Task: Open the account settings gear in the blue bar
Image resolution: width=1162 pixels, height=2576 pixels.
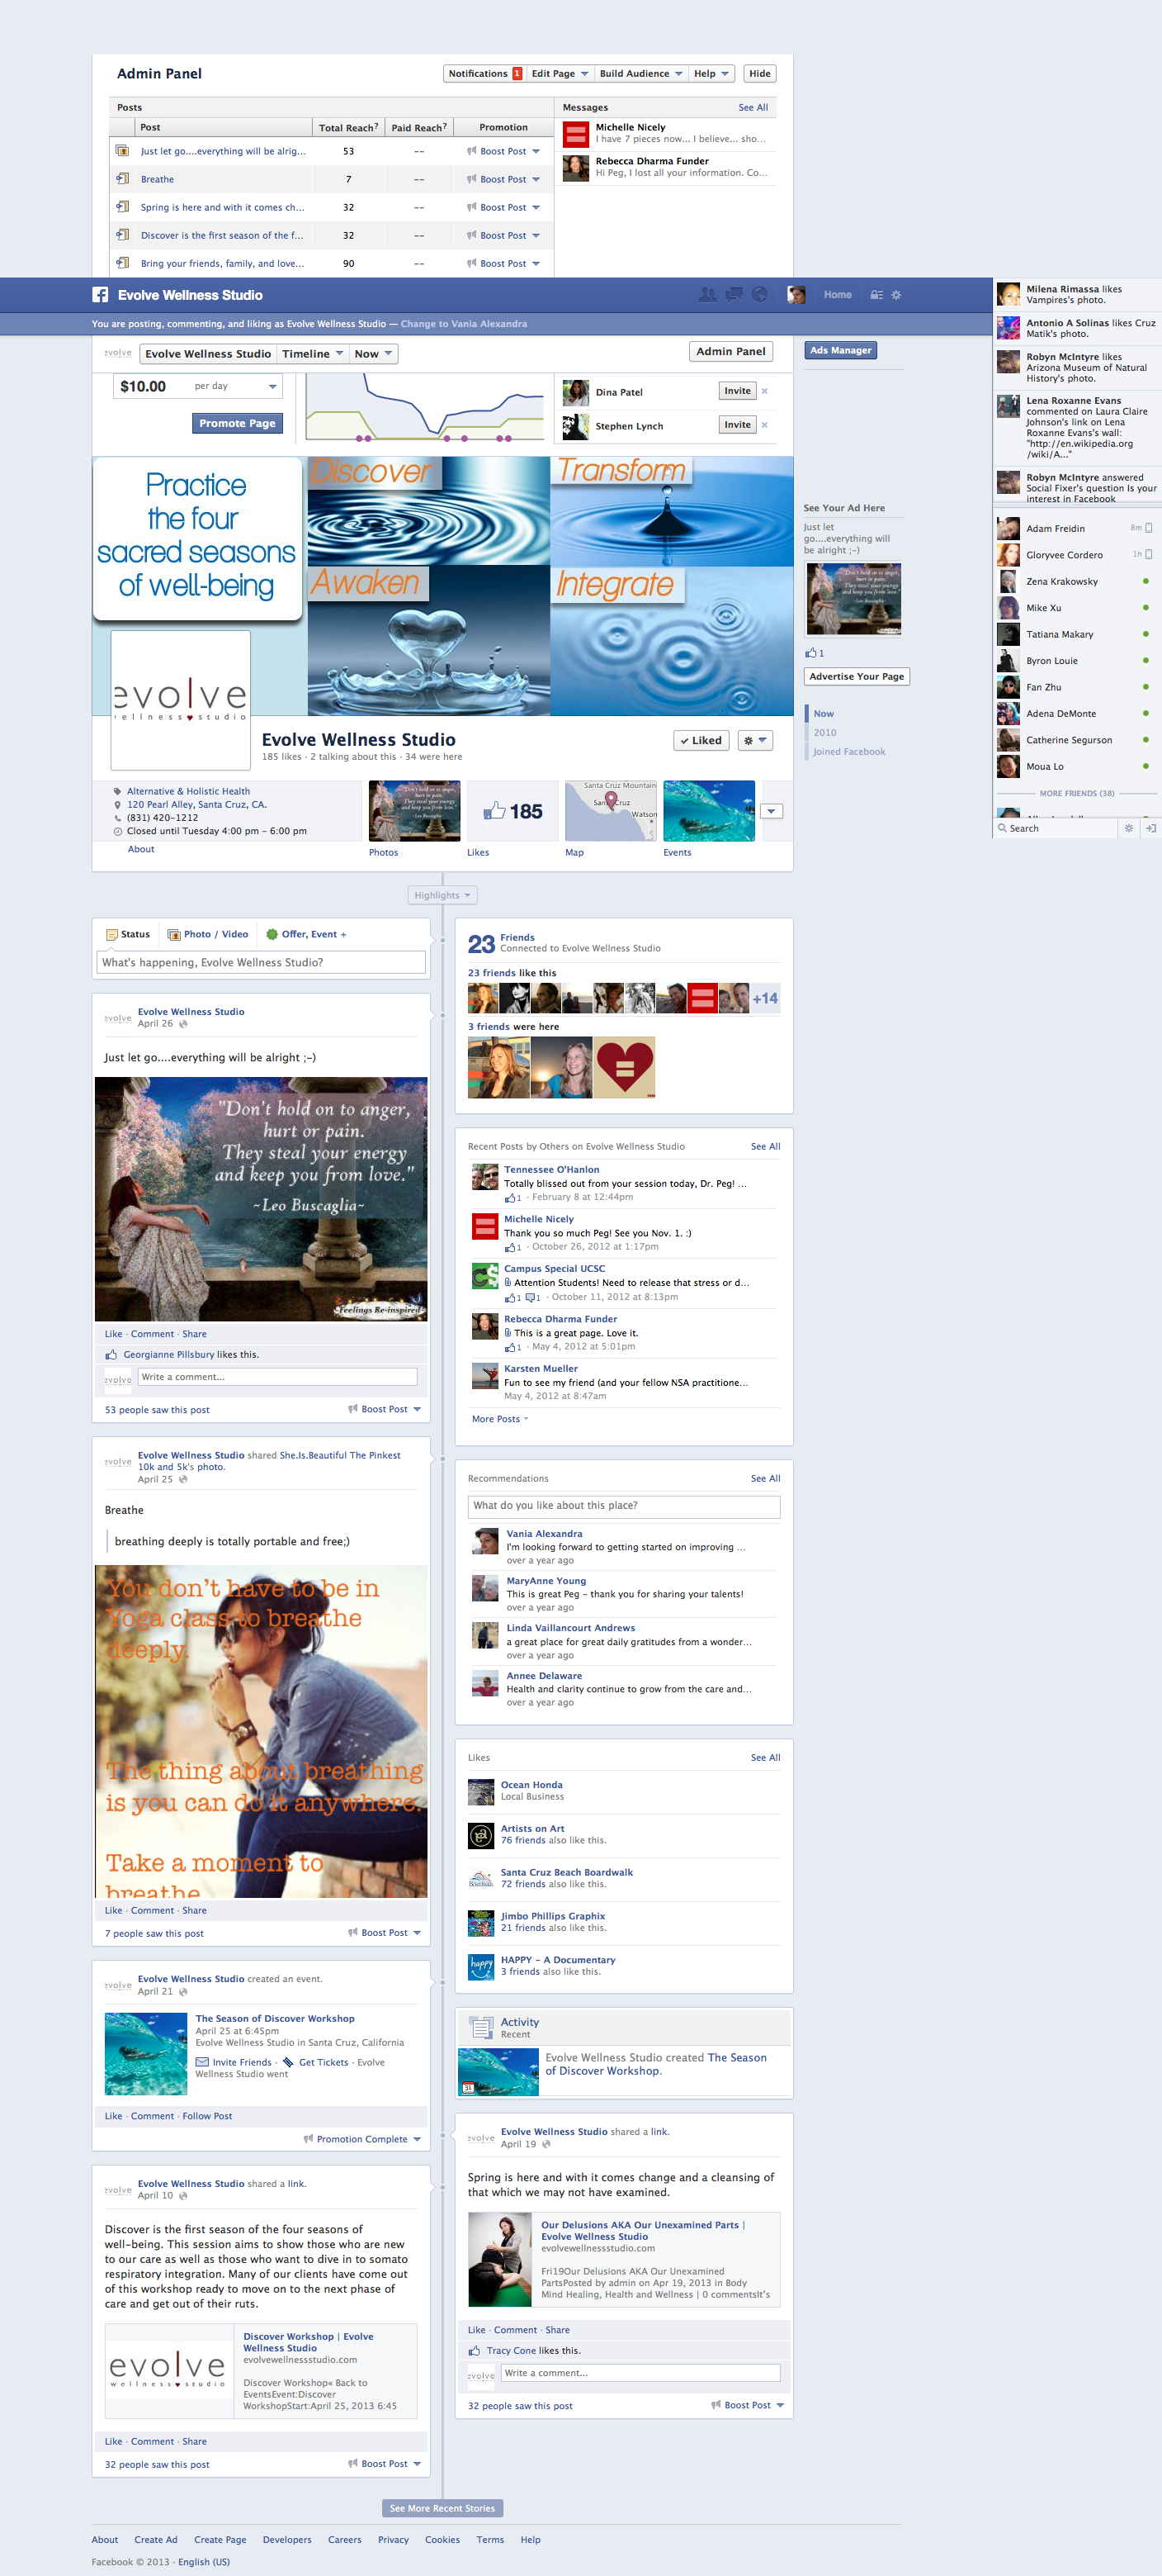Action: click(896, 295)
